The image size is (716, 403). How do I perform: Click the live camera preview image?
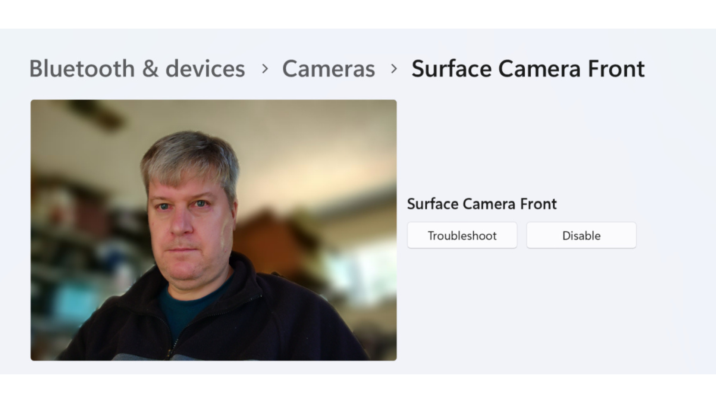213,230
